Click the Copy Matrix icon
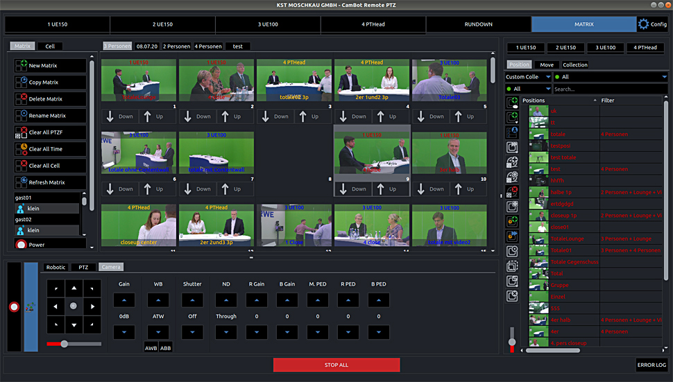 [x=21, y=83]
